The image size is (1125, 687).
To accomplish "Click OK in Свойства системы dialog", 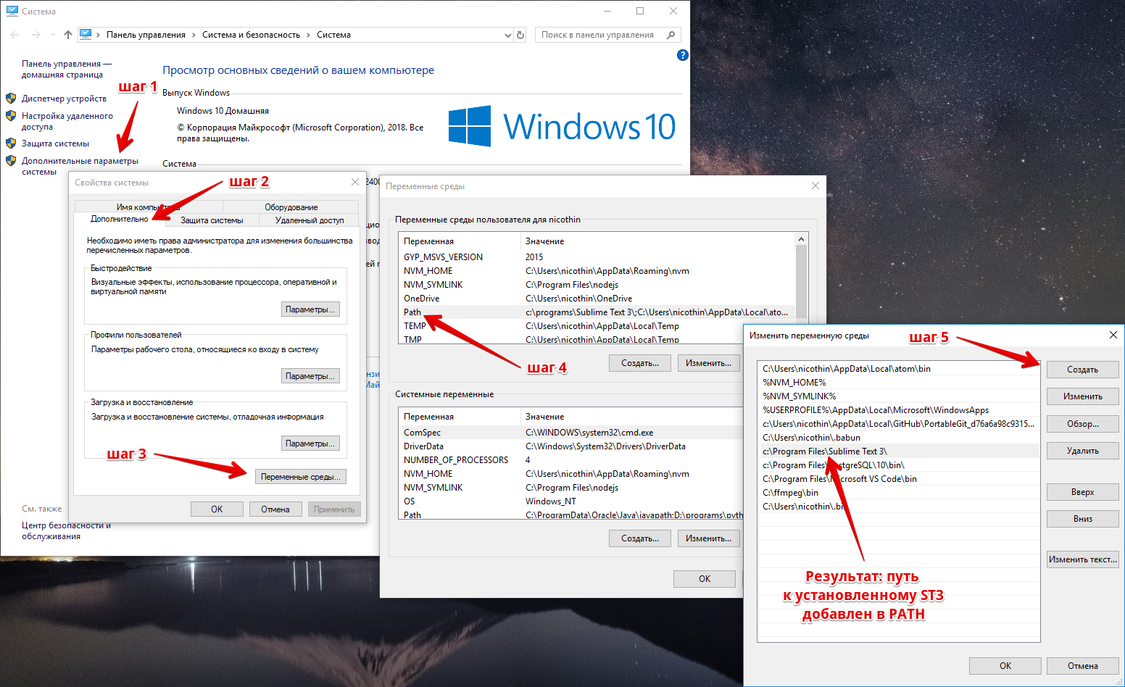I will pos(217,509).
